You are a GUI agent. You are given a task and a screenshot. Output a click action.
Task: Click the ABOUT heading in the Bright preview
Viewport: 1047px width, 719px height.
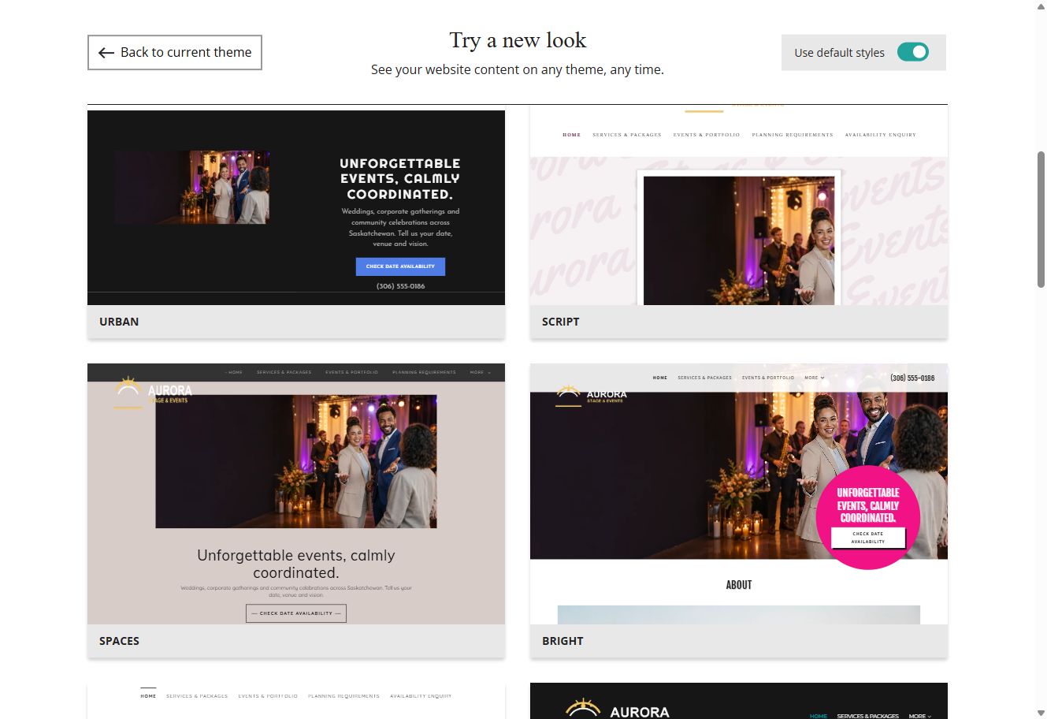pos(739,585)
